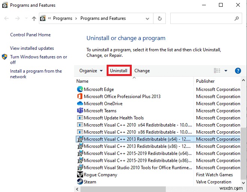Open Control Panel Home link

pos(30,35)
